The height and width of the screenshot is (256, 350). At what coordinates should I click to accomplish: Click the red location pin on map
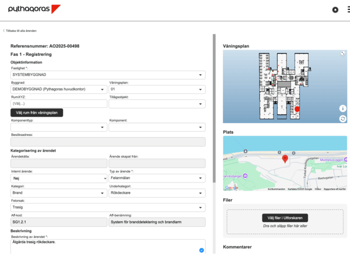click(x=285, y=159)
